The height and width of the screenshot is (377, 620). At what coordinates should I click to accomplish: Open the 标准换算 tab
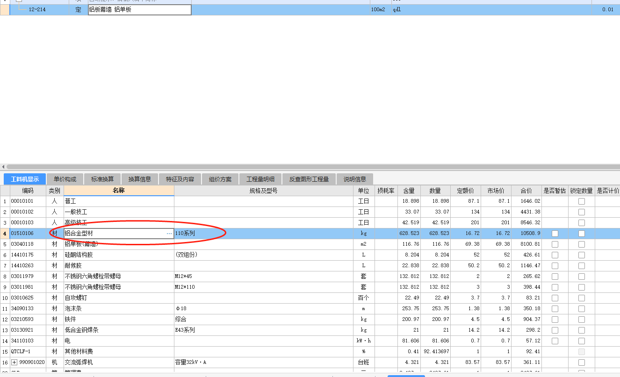tap(102, 179)
